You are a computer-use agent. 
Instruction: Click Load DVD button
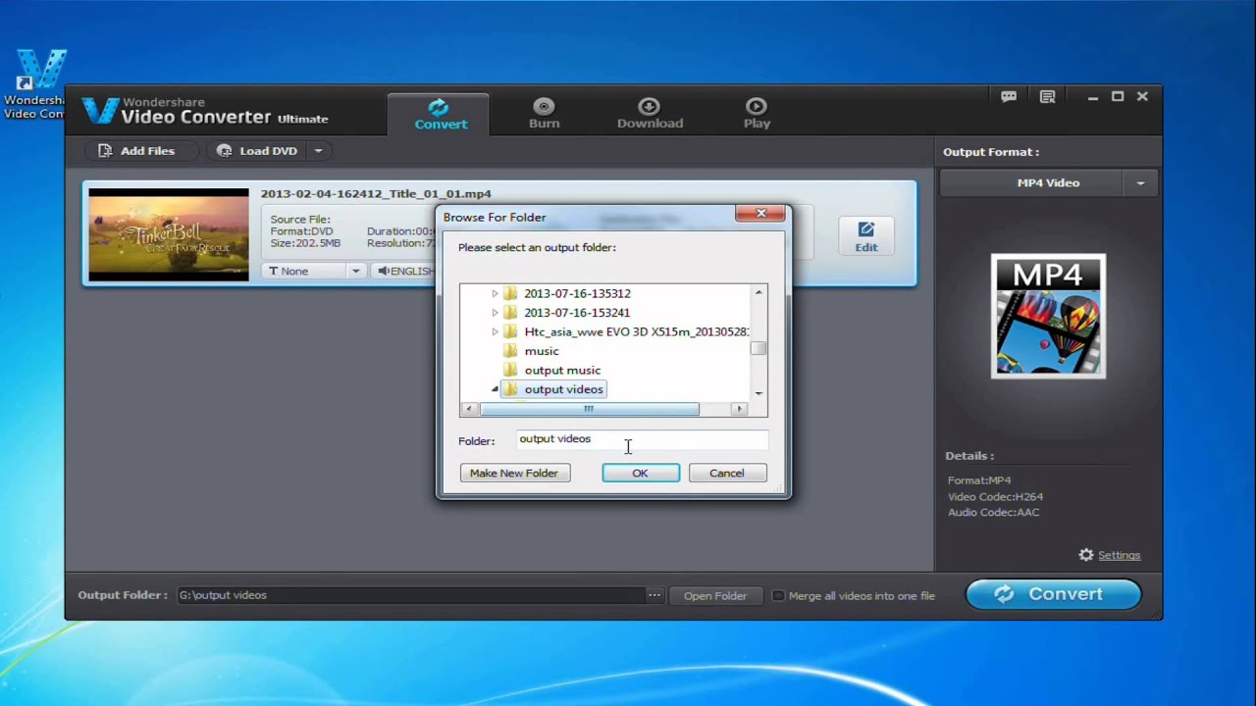coord(257,151)
